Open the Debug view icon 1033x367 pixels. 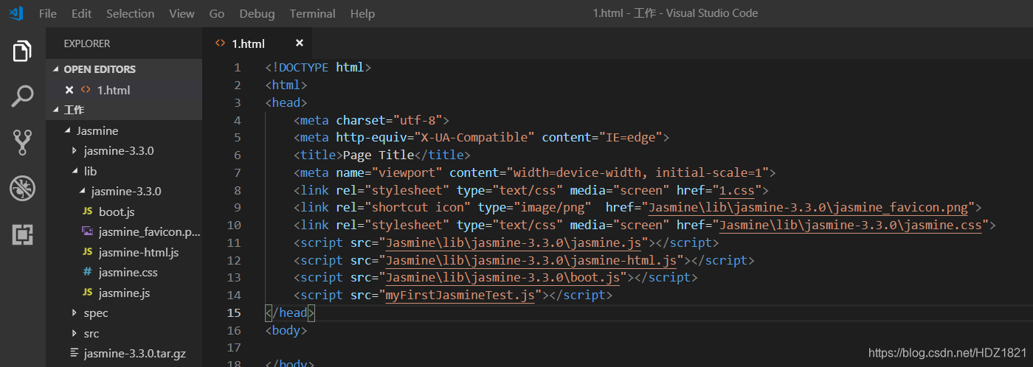point(22,189)
